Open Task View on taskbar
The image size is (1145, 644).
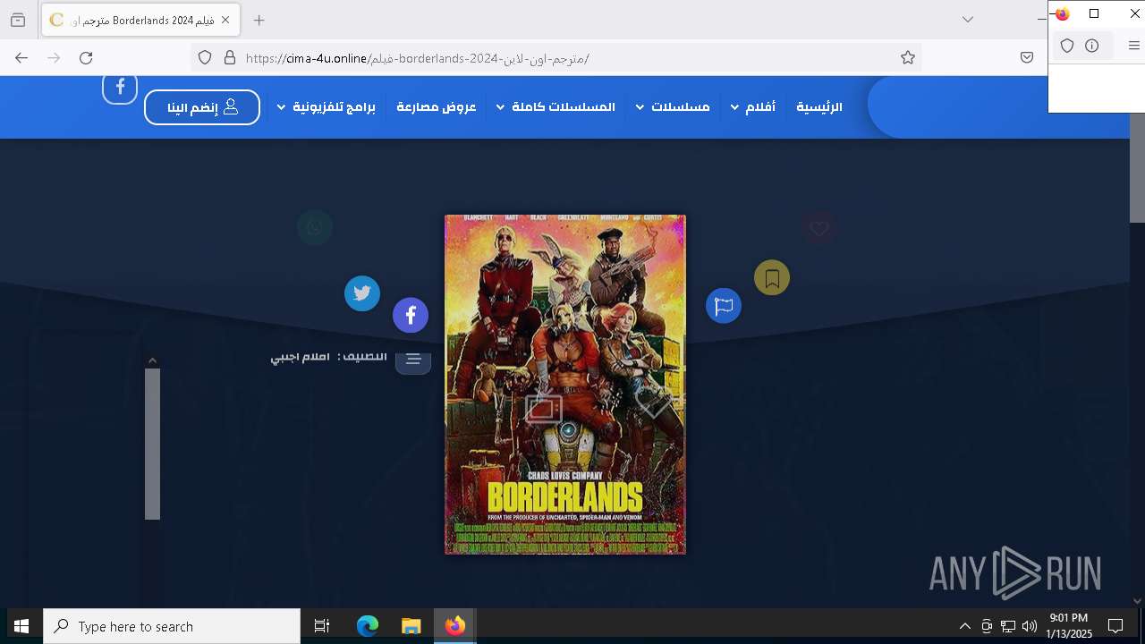point(322,626)
